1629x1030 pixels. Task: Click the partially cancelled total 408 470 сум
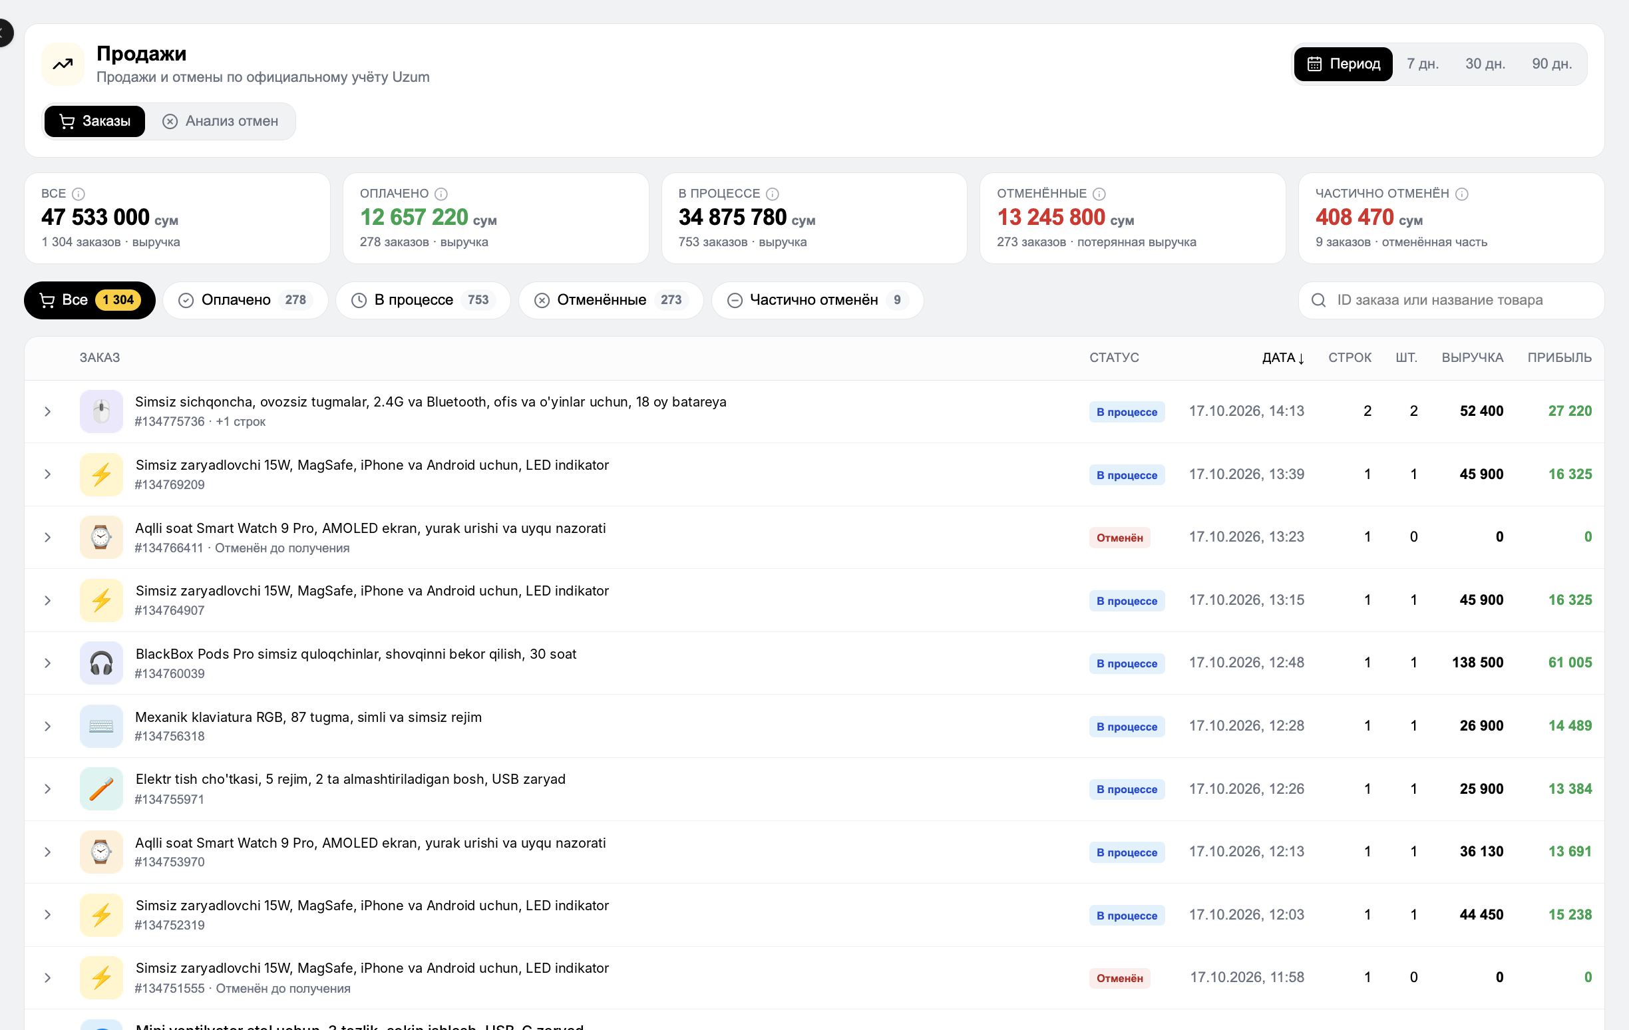coord(1369,218)
